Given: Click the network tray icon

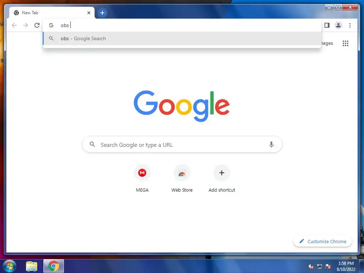Looking at the screenshot, I should click(x=320, y=267).
